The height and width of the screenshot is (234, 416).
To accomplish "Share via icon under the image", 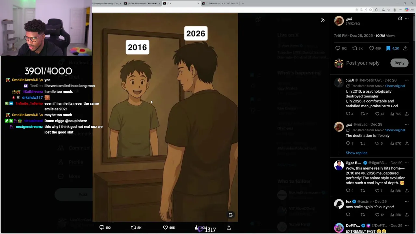I will pyautogui.click(x=229, y=227).
